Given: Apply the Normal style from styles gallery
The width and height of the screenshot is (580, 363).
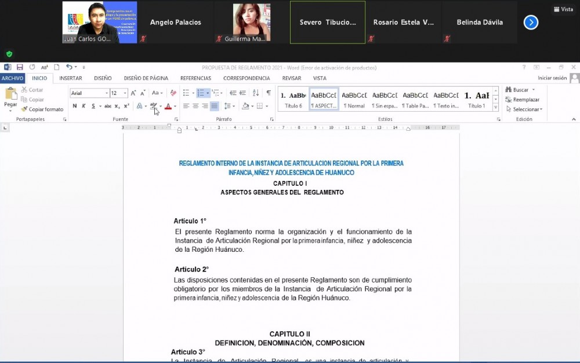Looking at the screenshot, I should [x=354, y=99].
